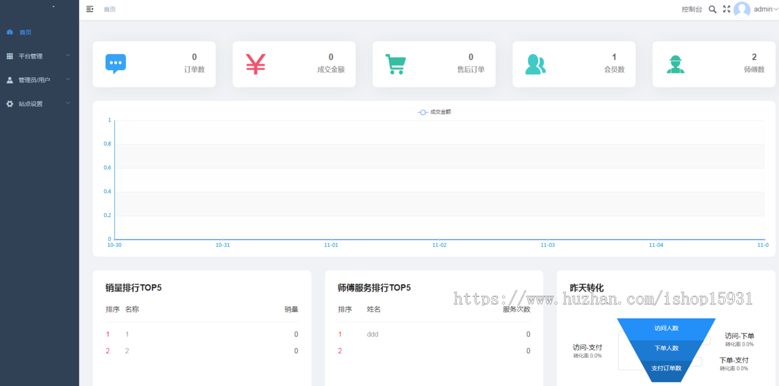Click the 下单人数 funnel segment
The width and height of the screenshot is (779, 386).
[x=666, y=348]
